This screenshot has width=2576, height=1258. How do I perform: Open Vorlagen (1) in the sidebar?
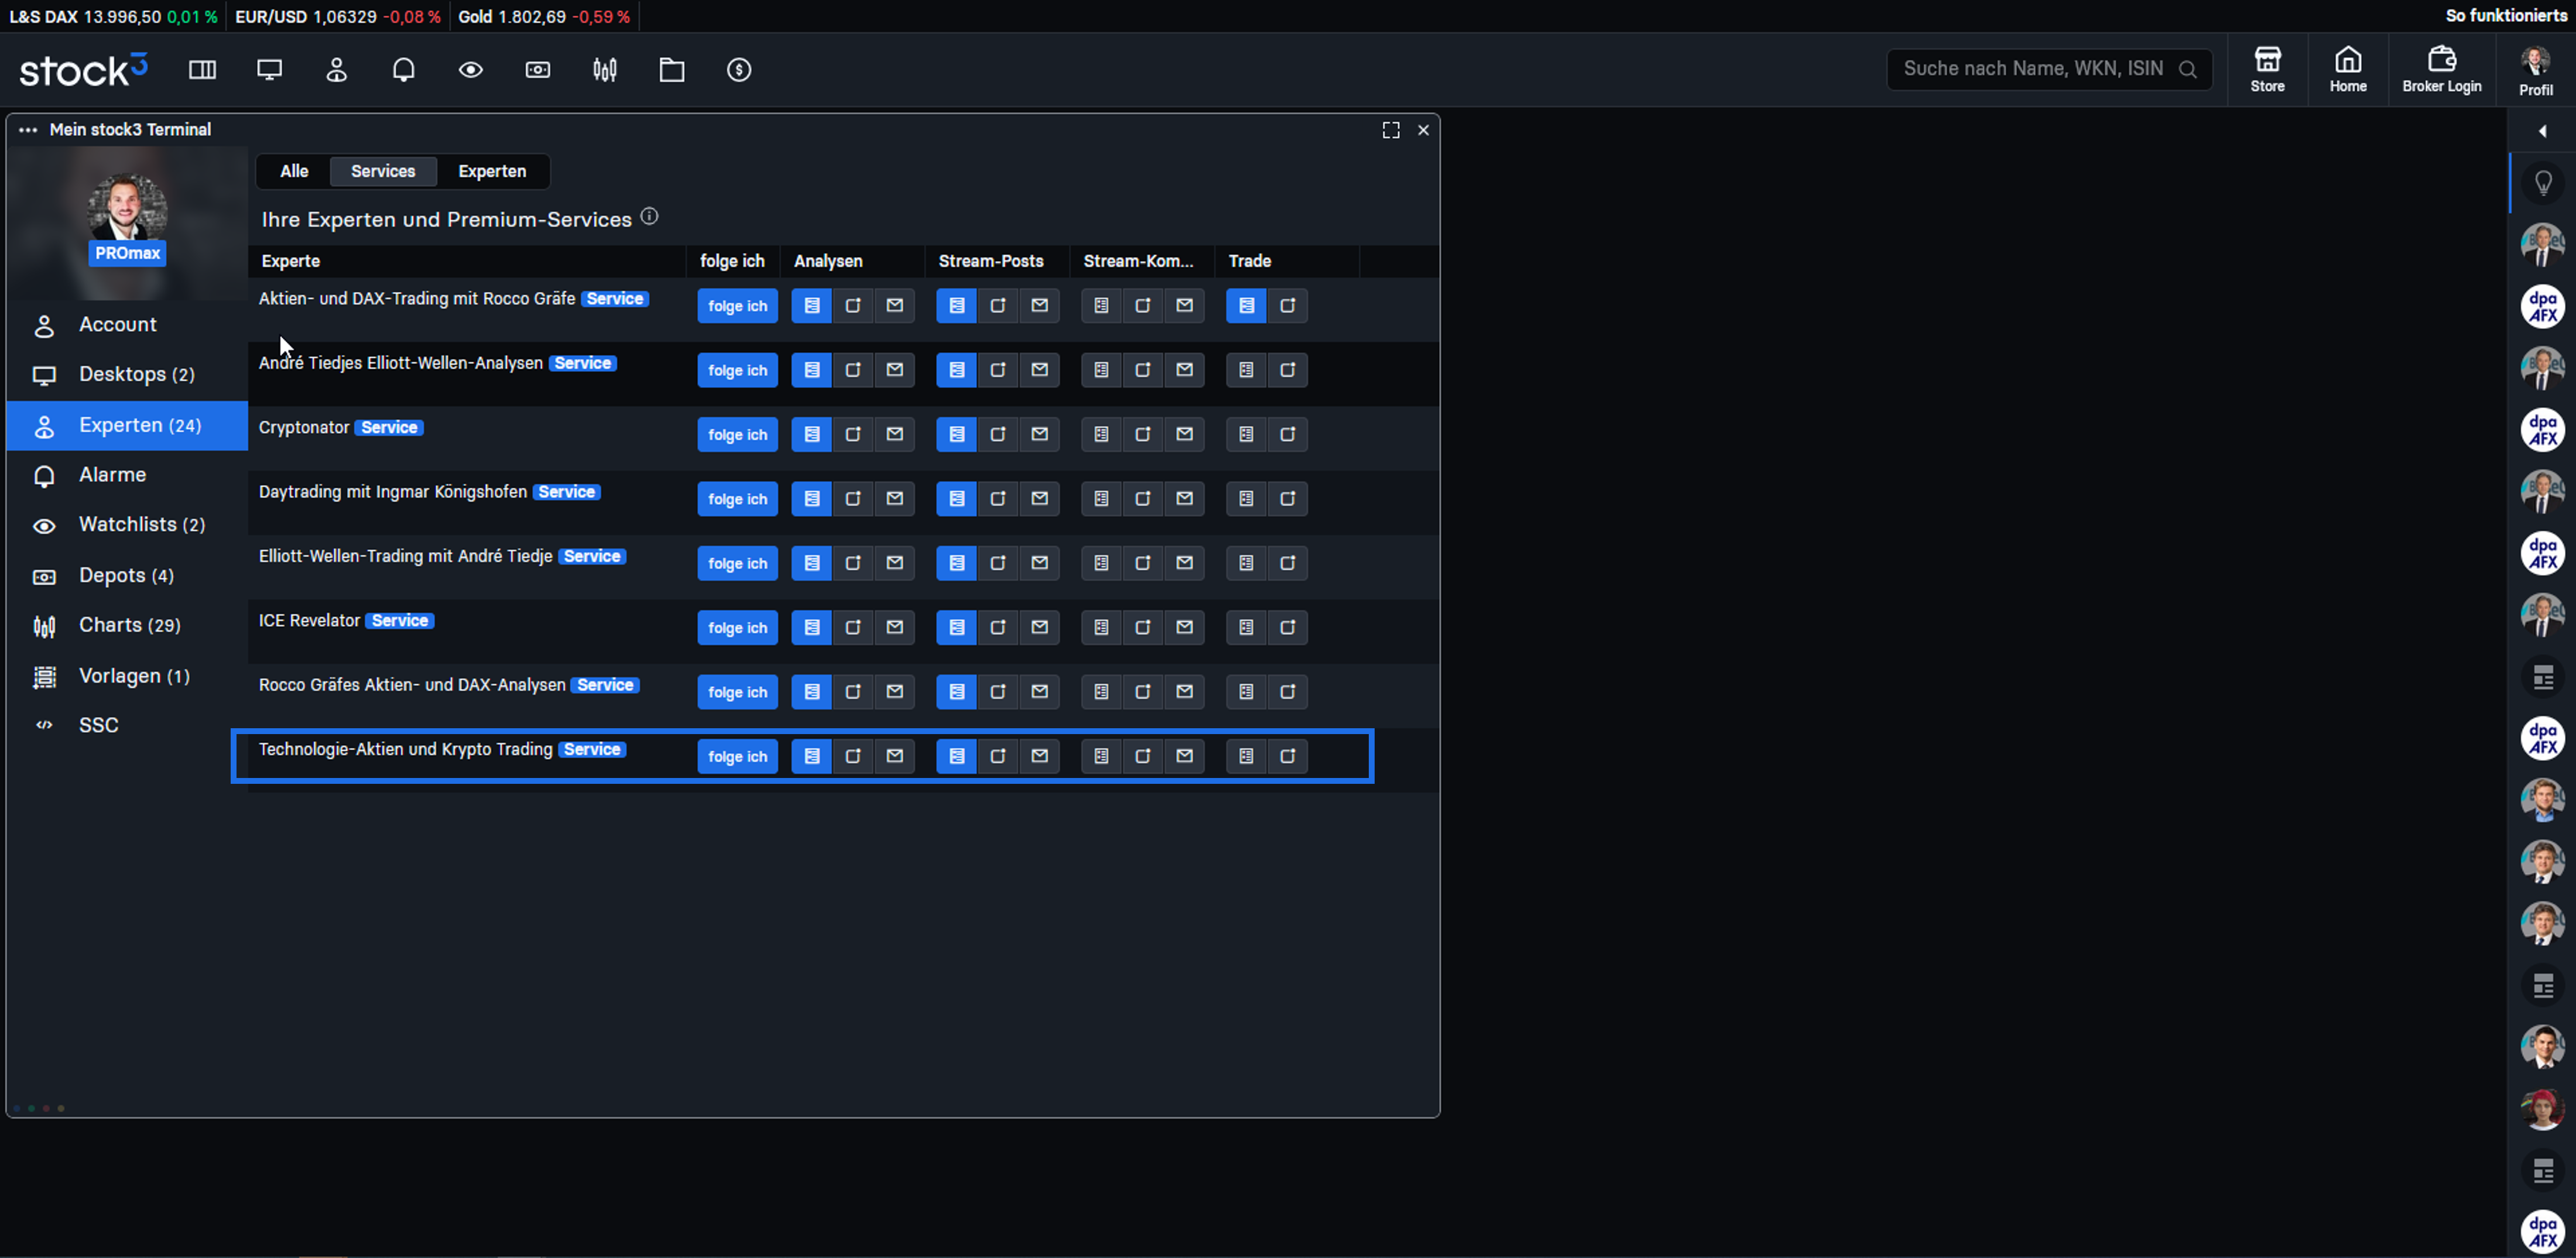127,677
